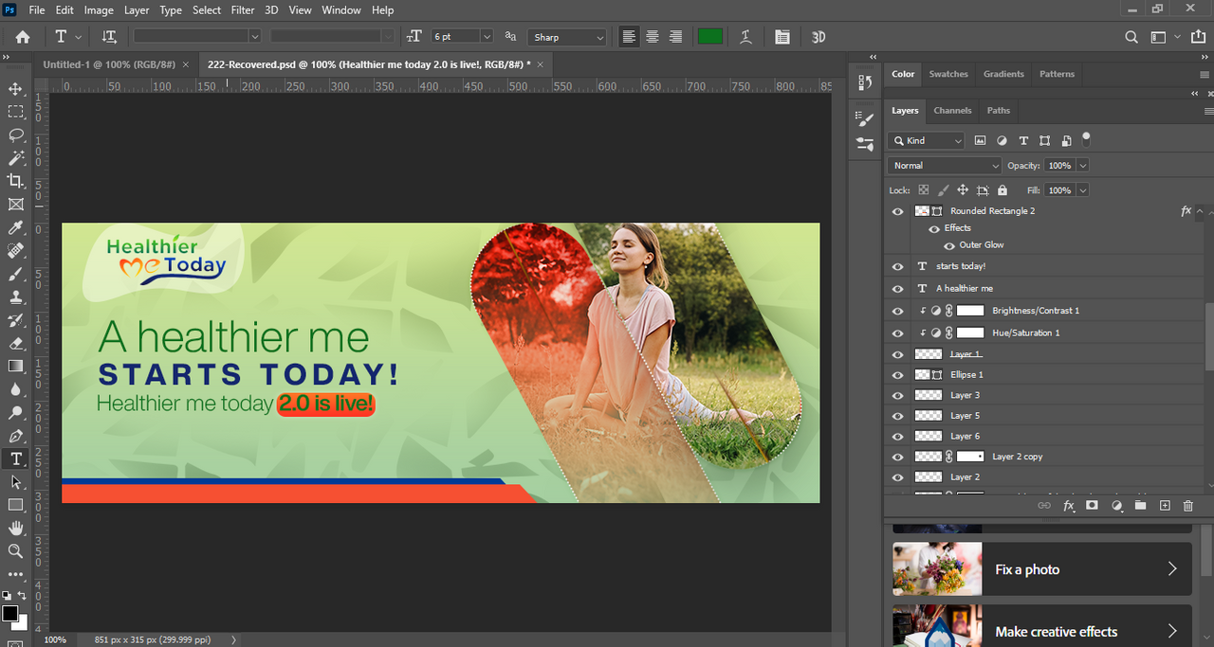1214x647 pixels.
Task: Click the green text color swatch
Action: pos(710,37)
